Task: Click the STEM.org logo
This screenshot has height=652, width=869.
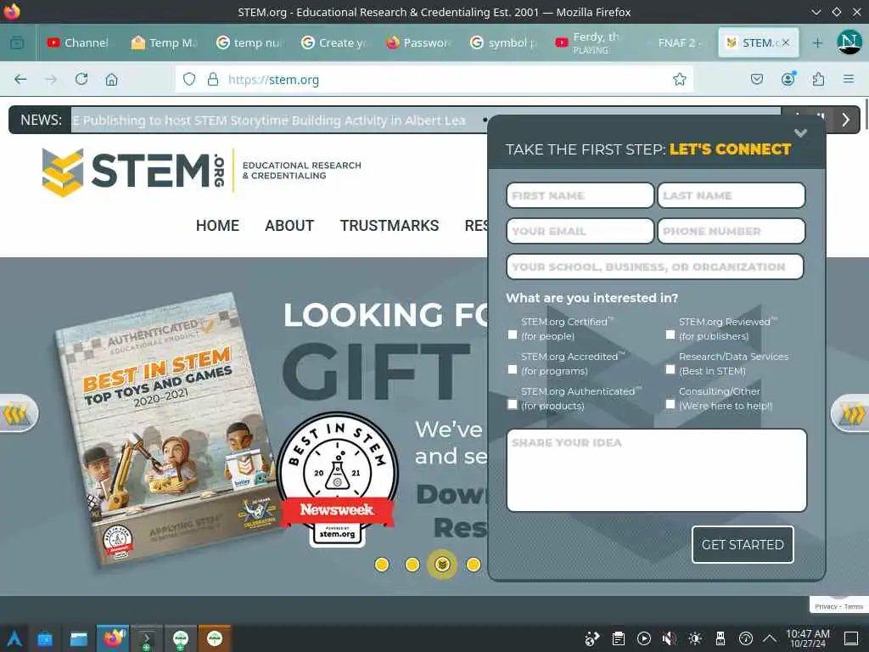Action: (202, 171)
